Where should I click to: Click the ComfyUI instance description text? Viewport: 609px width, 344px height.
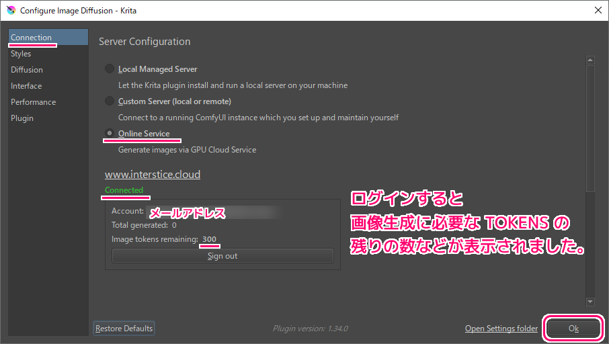point(258,118)
